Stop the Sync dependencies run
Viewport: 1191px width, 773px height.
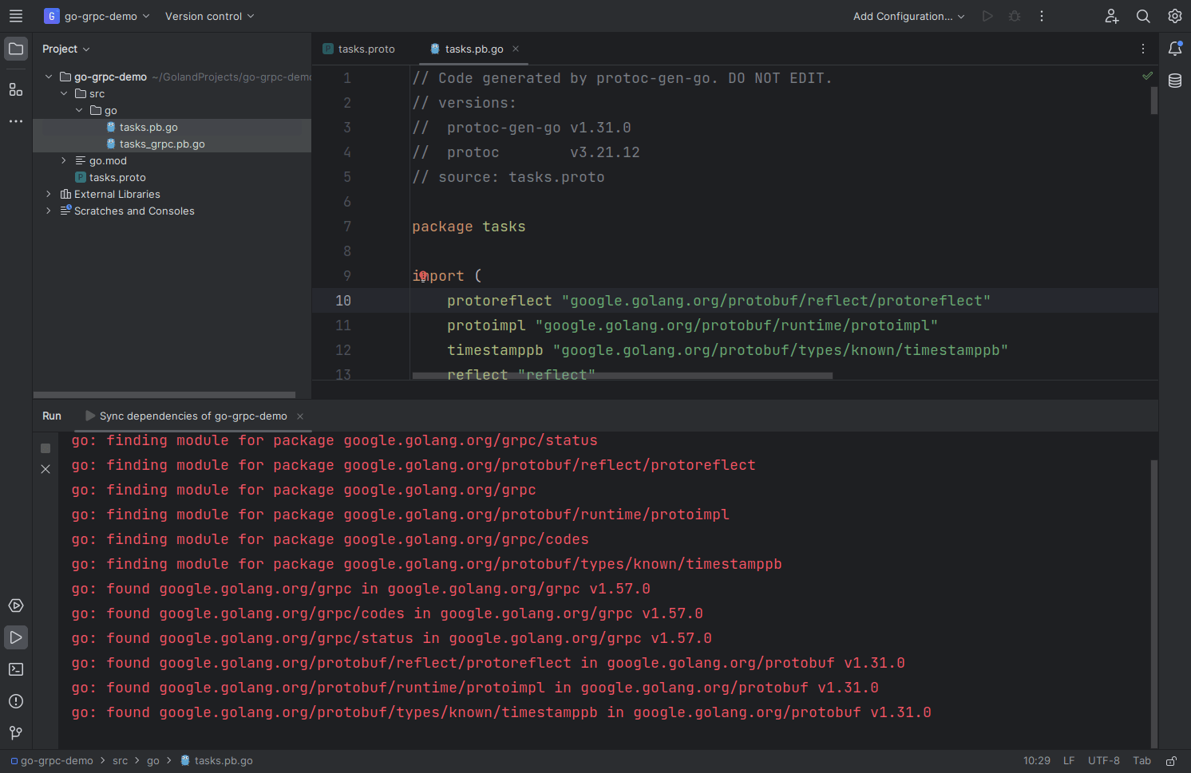pos(45,448)
